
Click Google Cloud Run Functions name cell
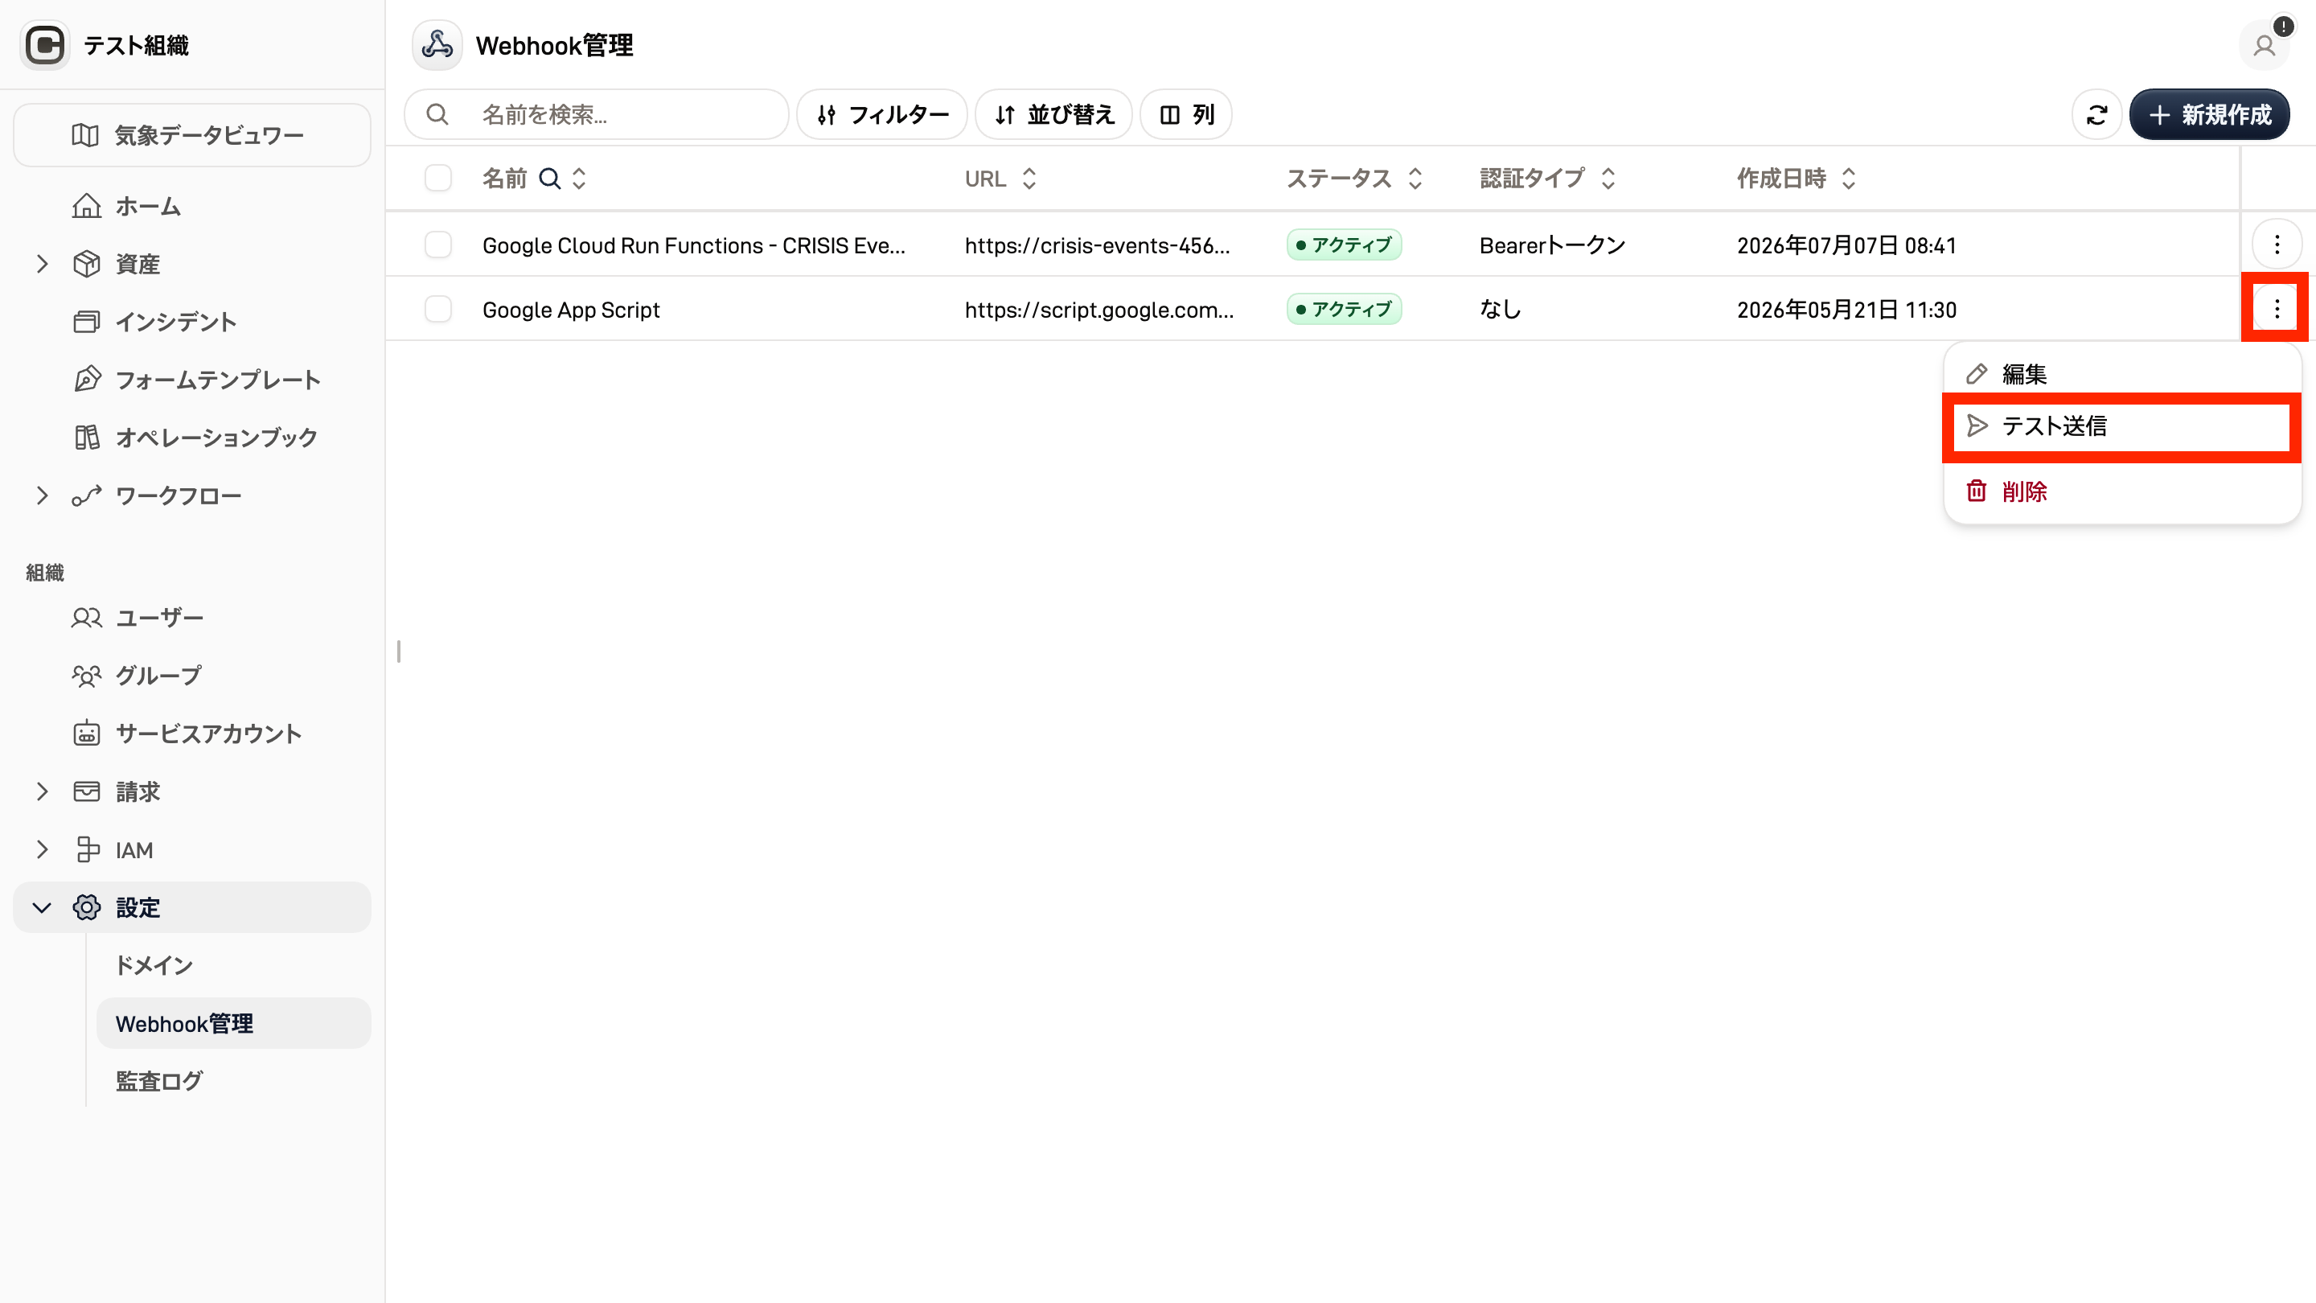click(x=693, y=245)
